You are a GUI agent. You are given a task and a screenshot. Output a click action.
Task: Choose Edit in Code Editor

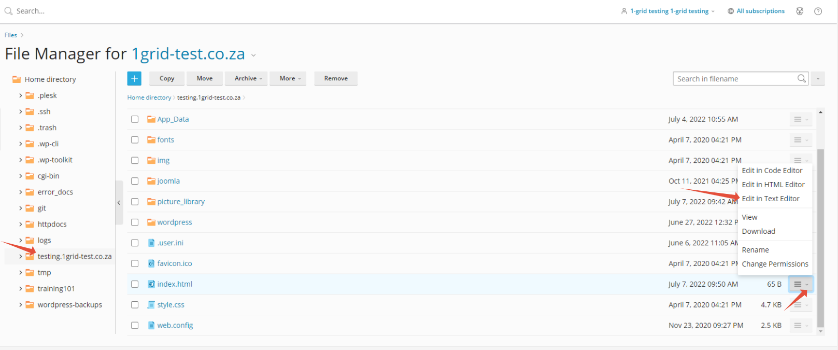772,171
